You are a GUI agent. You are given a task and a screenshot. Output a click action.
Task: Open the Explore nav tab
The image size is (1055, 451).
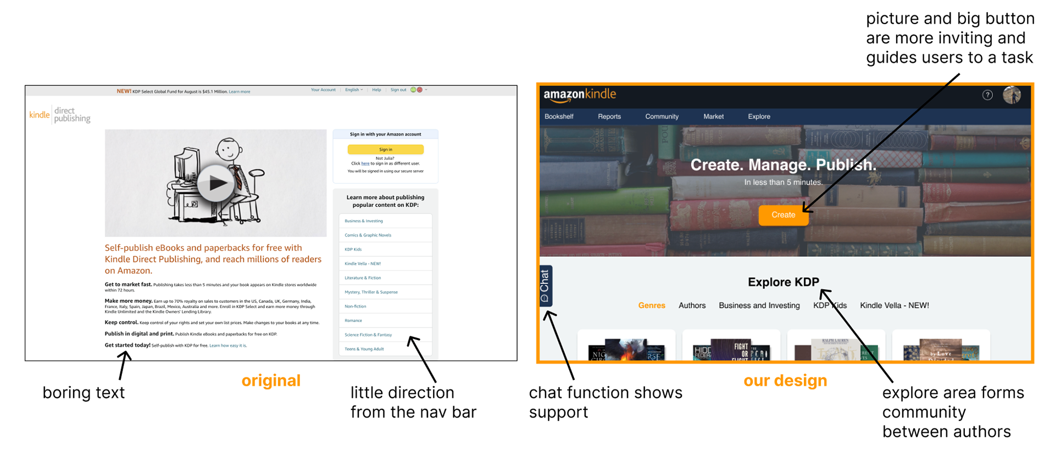[x=759, y=117]
